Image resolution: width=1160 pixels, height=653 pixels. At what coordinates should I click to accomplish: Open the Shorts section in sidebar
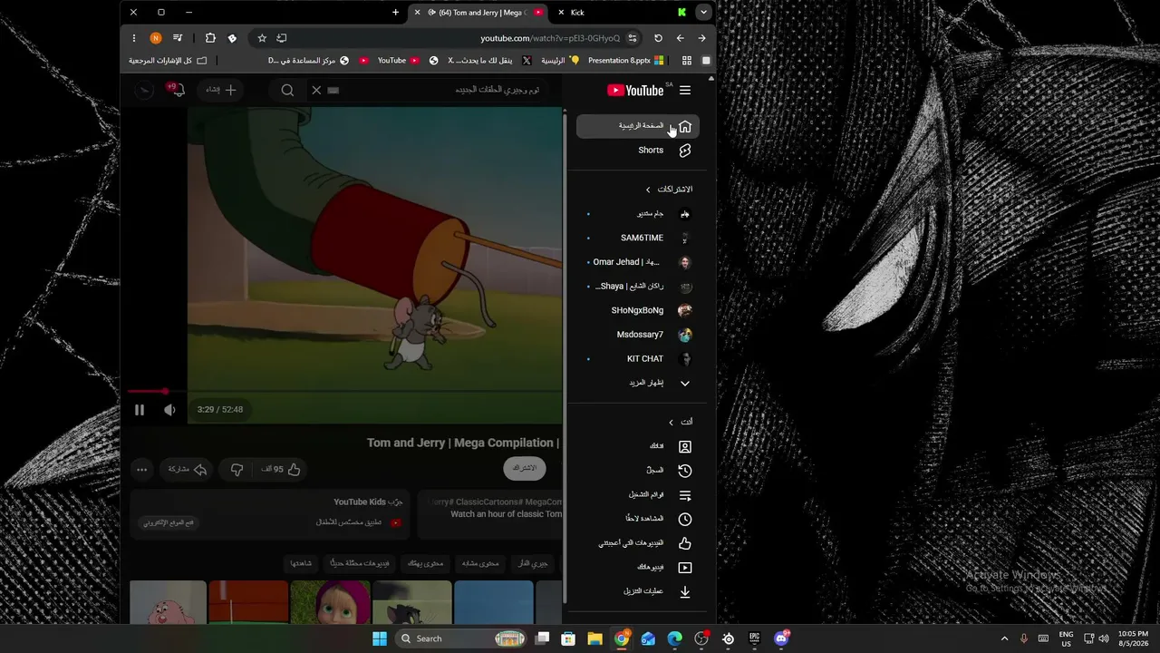(638, 151)
